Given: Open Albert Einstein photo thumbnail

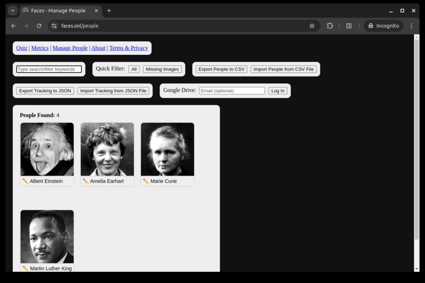Looking at the screenshot, I should [47, 149].
